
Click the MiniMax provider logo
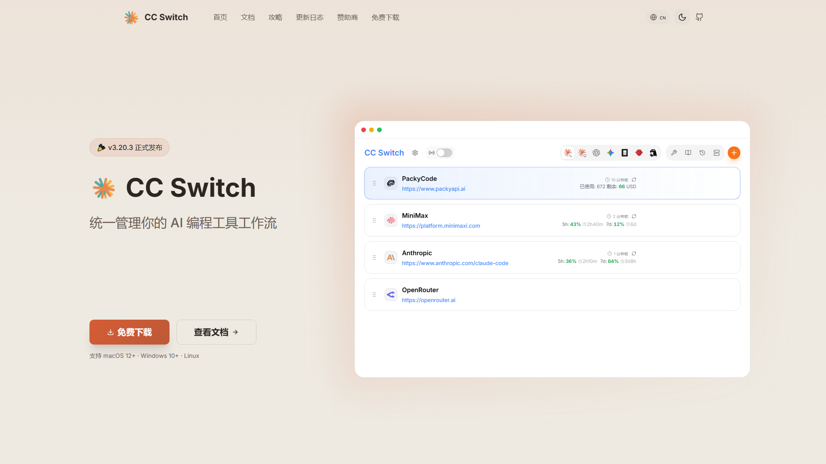[x=391, y=220]
